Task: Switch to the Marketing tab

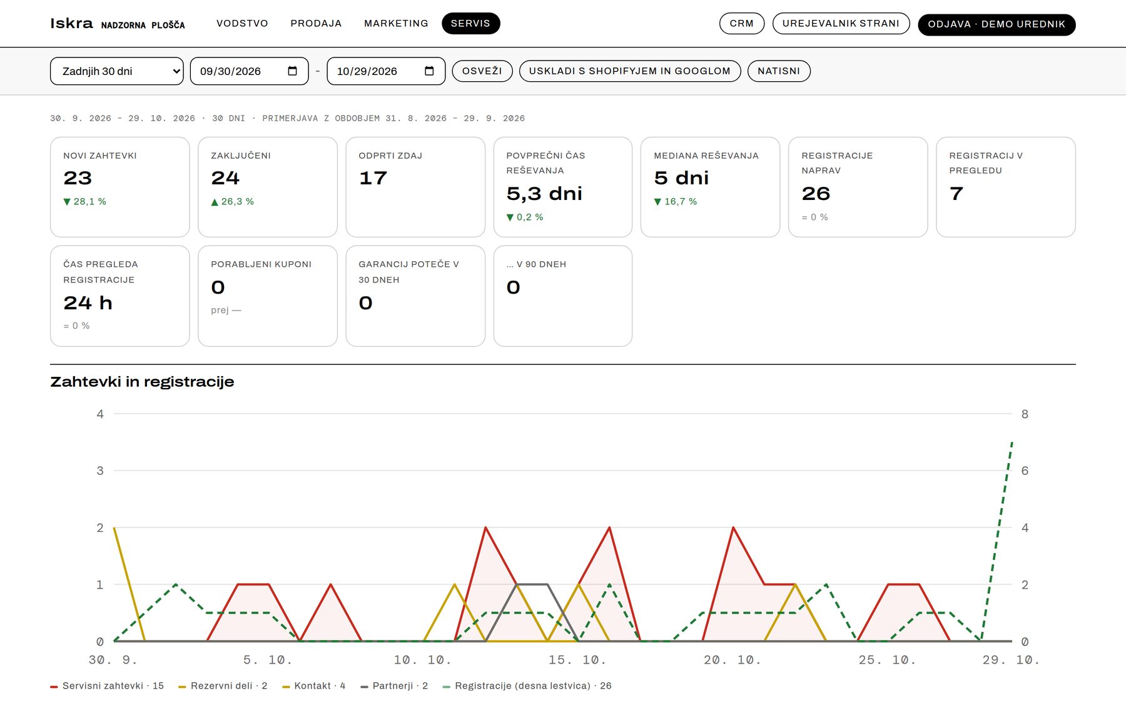Action: pyautogui.click(x=396, y=24)
